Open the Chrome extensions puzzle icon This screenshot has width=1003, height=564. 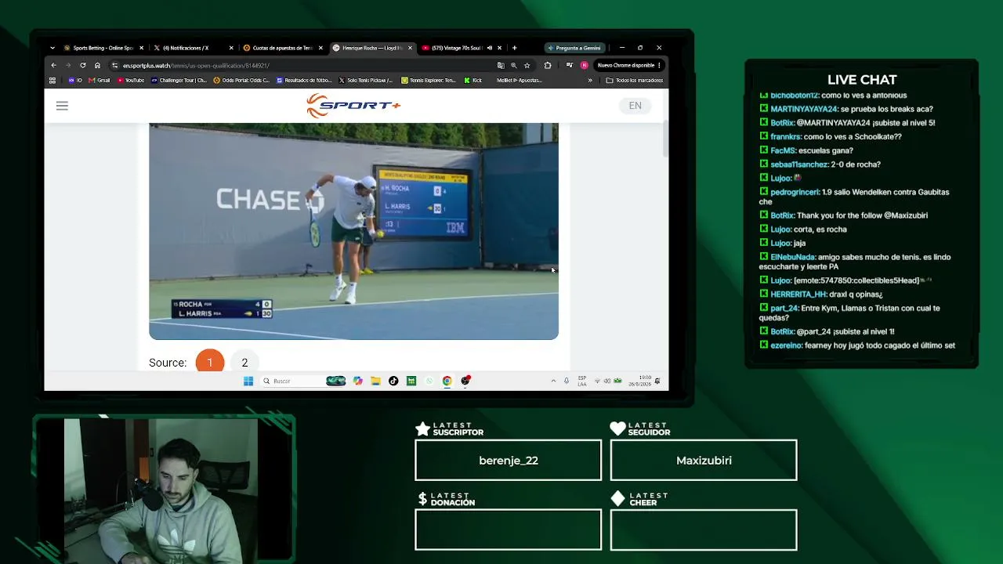[x=548, y=66]
